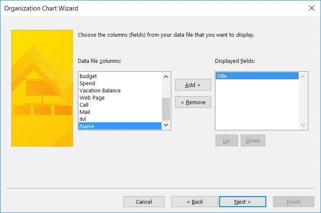Go to previous step with < Back
This screenshot has width=321, height=213.
[x=195, y=202]
